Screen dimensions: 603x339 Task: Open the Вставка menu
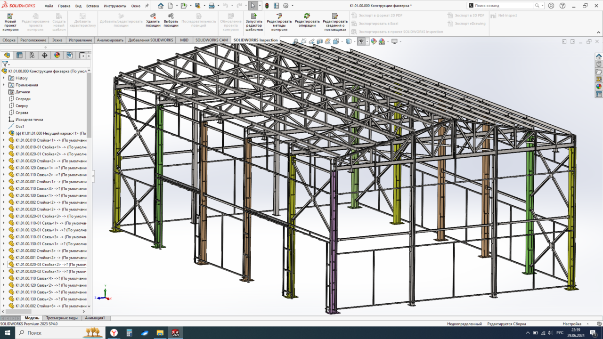[93, 6]
